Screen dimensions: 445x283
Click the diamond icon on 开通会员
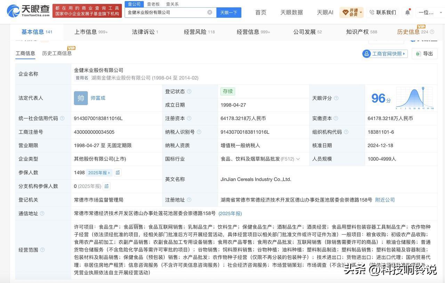[346, 13]
